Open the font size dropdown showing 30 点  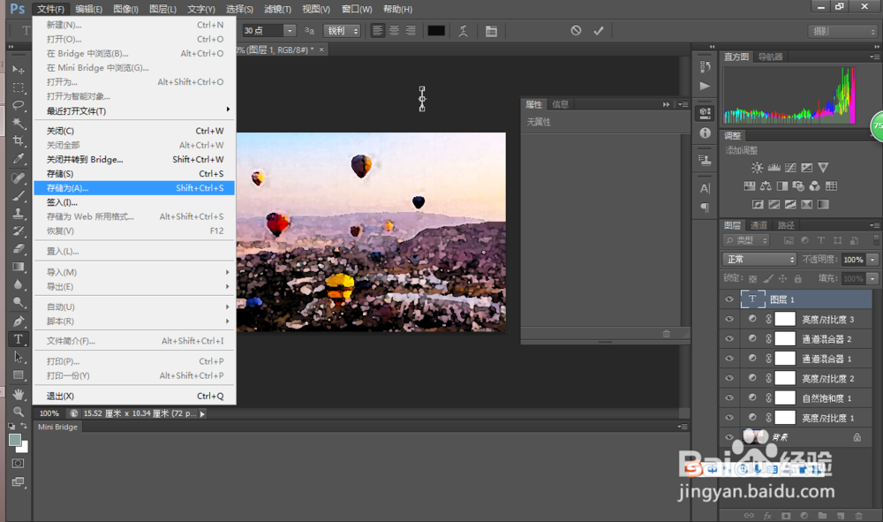290,31
